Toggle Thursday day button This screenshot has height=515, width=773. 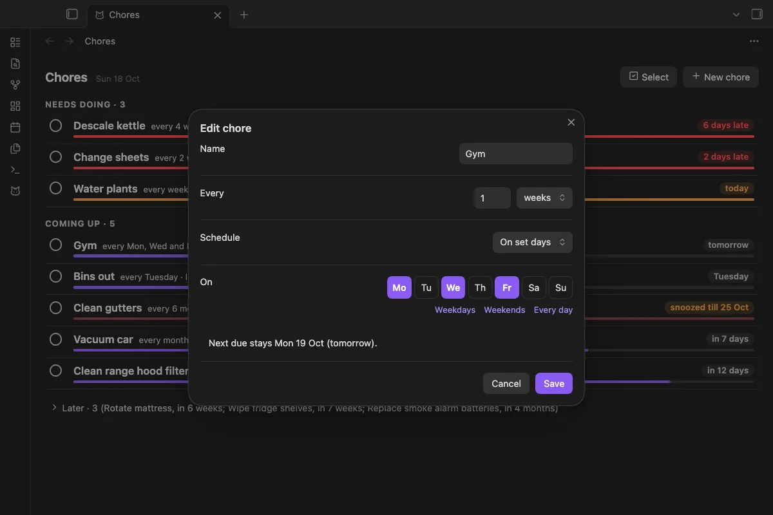pos(480,288)
